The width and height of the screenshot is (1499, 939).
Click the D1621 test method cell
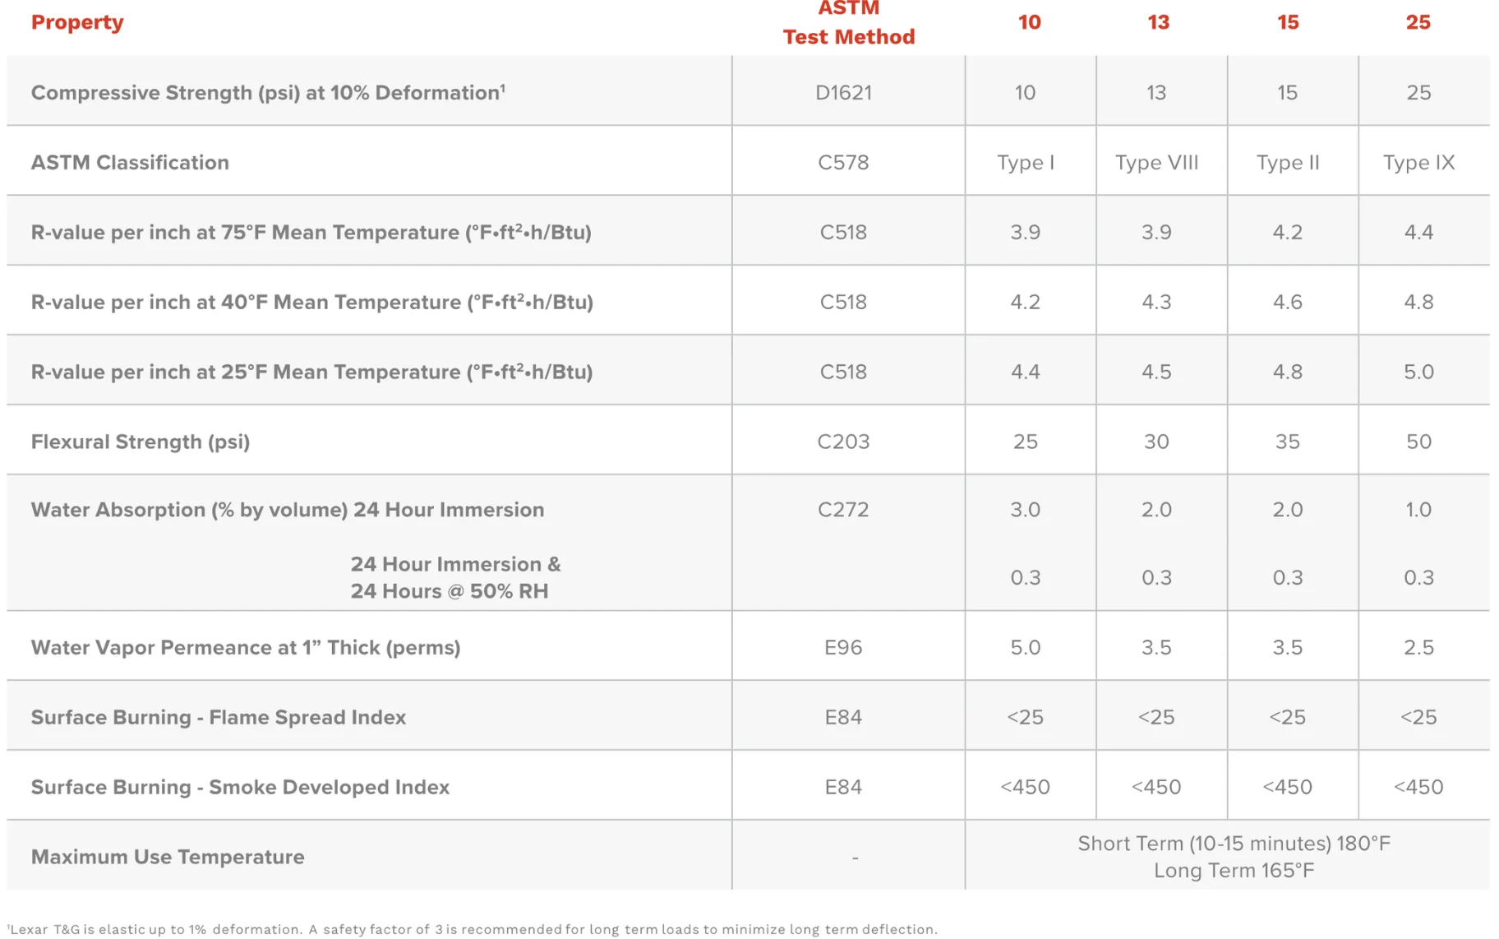pyautogui.click(x=843, y=93)
